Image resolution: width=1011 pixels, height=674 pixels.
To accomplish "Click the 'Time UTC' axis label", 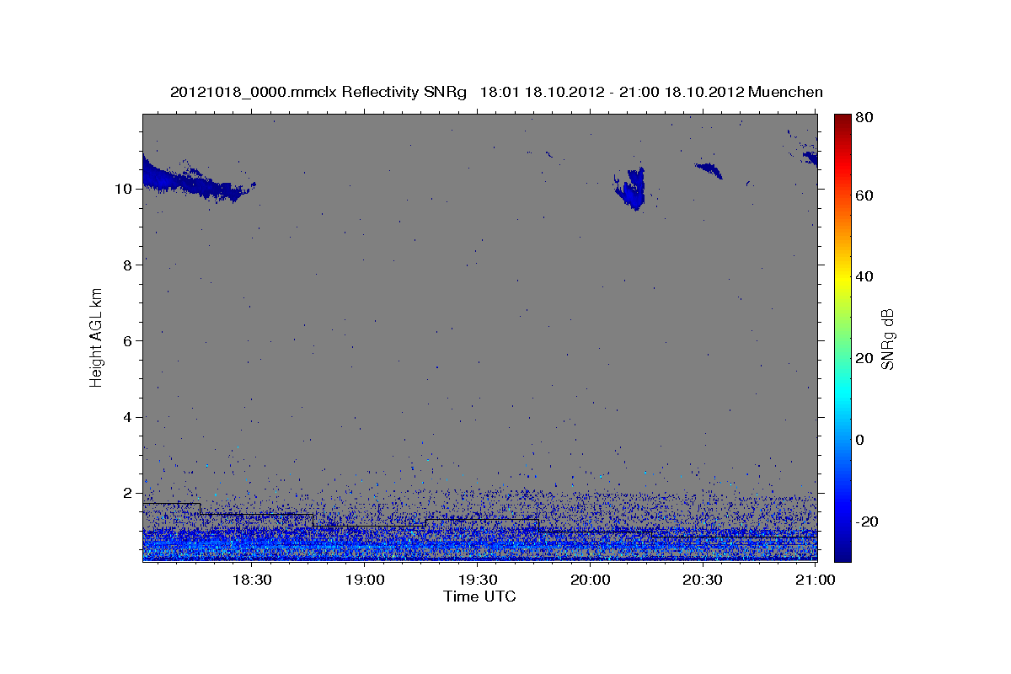I will 479,596.
